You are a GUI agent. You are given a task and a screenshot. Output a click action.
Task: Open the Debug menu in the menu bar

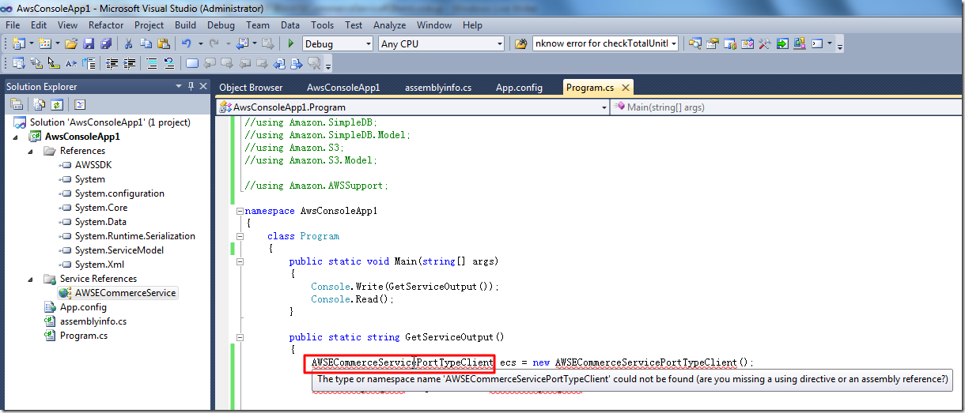pos(221,25)
